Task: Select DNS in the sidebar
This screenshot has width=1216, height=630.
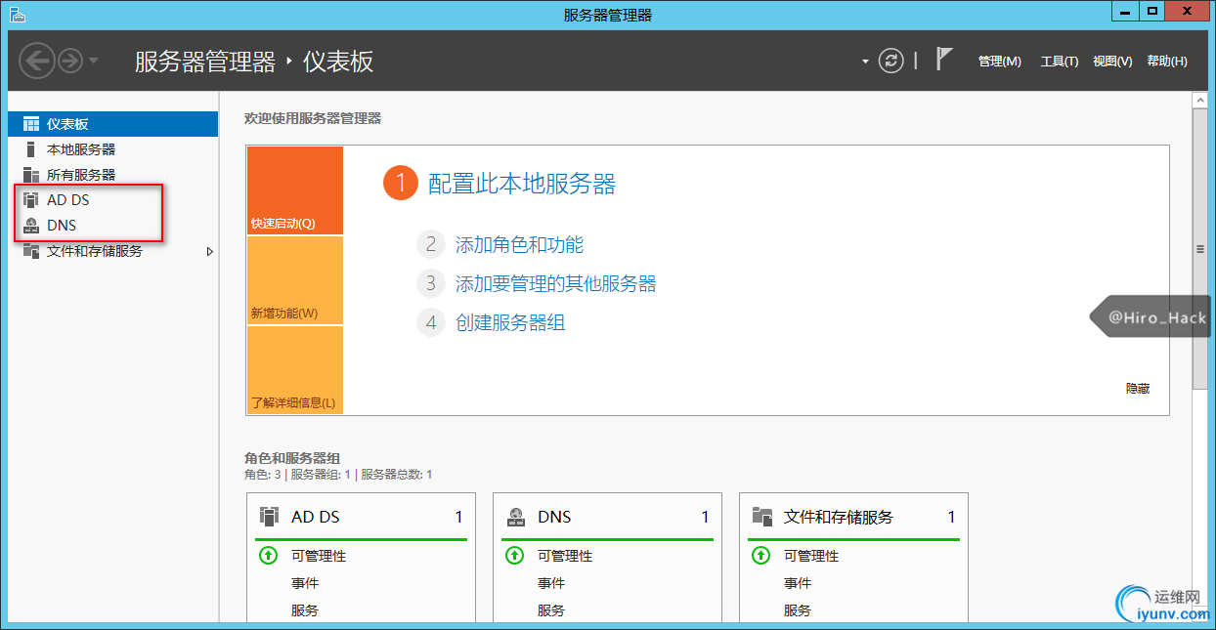Action: (x=61, y=226)
